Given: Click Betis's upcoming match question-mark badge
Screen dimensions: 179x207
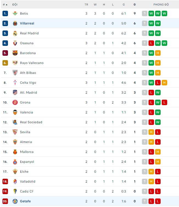Looking at the screenshot, I should [145, 13].
